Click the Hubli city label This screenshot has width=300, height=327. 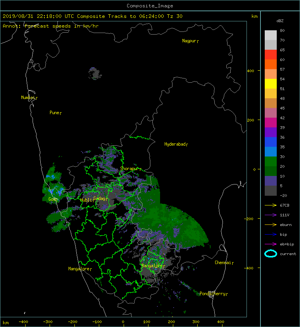pos(86,200)
